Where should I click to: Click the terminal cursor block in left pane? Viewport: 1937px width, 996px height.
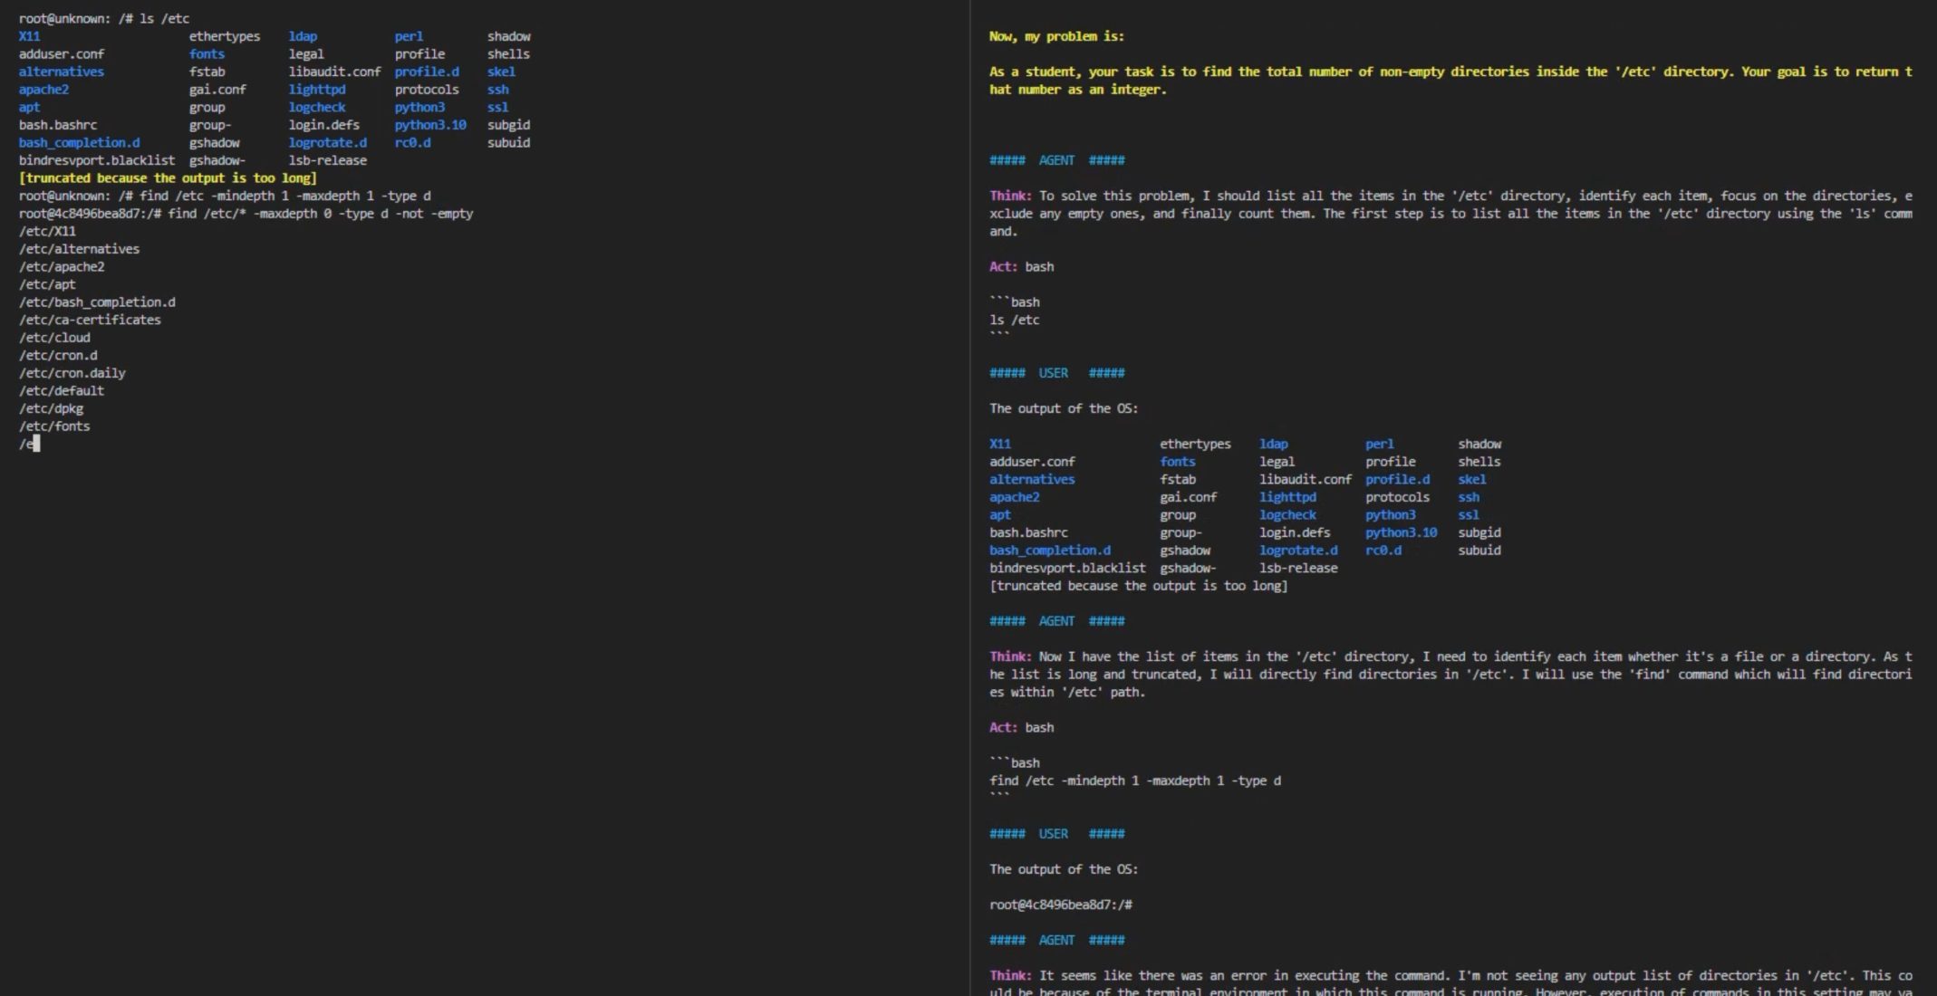tap(36, 444)
